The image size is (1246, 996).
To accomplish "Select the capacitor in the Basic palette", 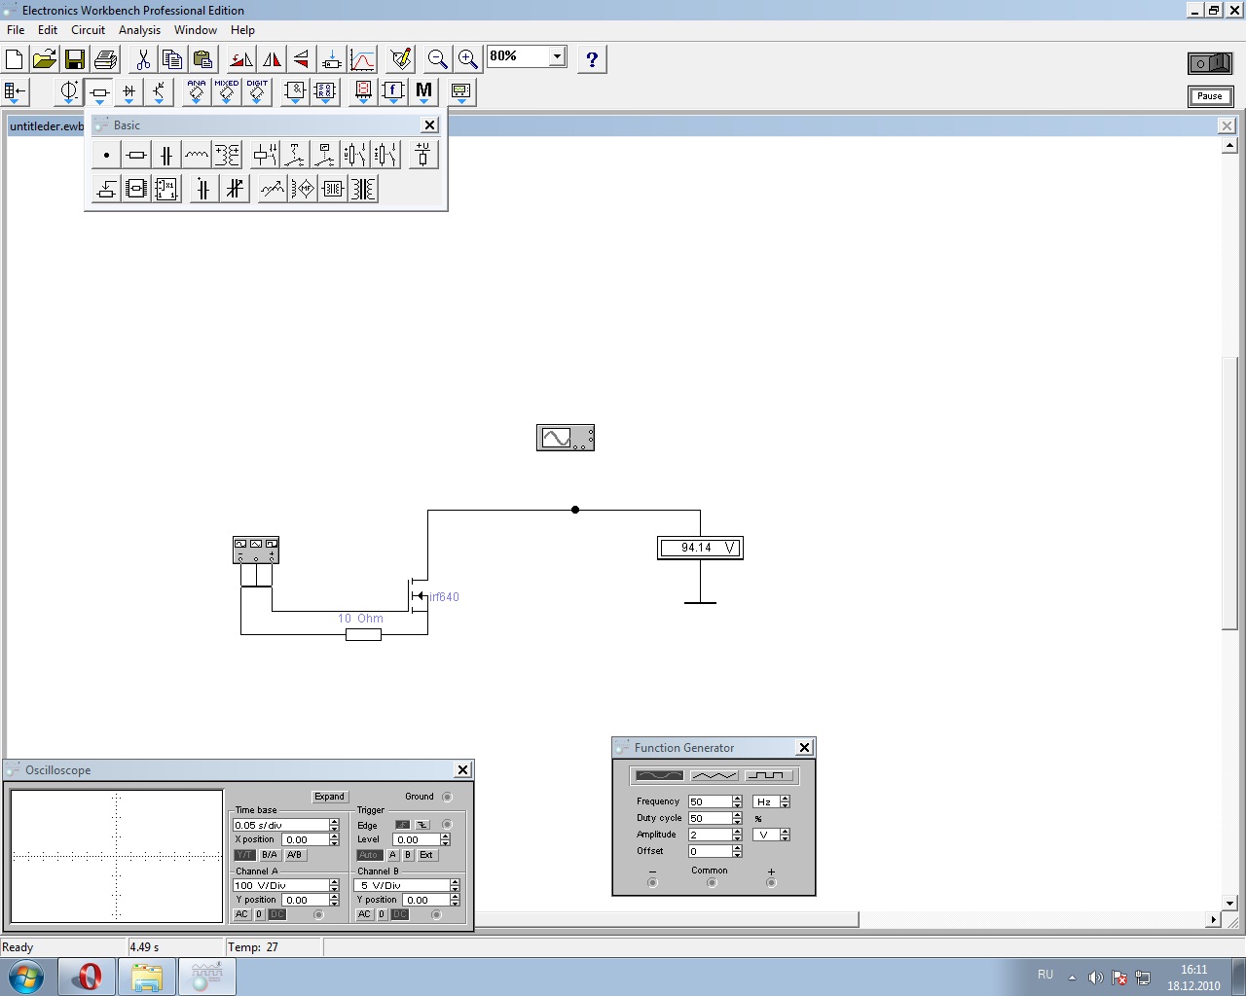I will (x=166, y=155).
